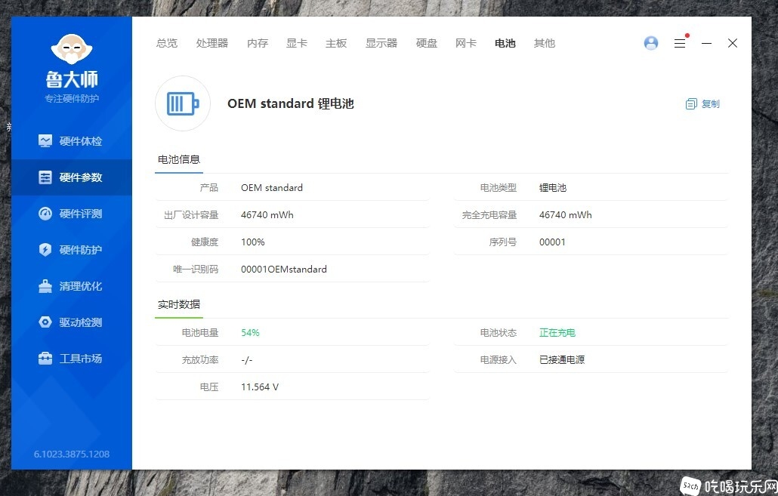Click the version number 6.1023.3875.1208
The height and width of the screenshot is (496, 778).
pos(72,454)
